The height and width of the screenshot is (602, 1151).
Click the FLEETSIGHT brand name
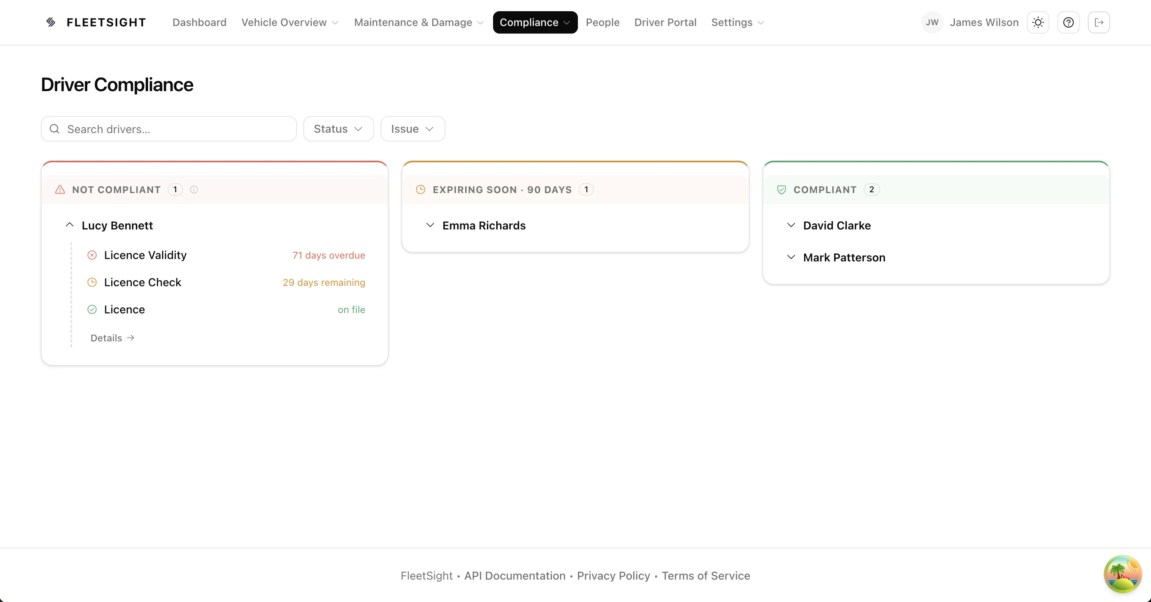coord(106,22)
